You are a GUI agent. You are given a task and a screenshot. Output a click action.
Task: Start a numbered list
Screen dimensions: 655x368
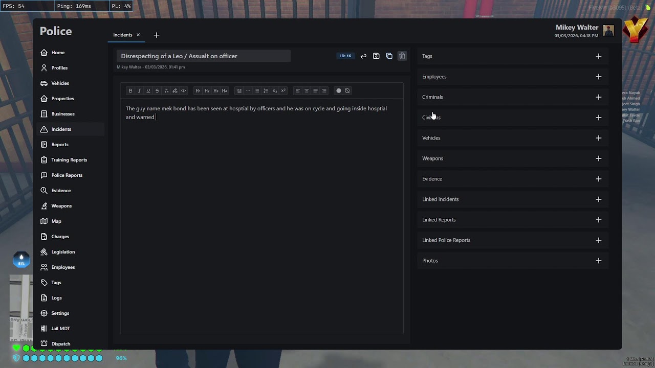tap(266, 90)
